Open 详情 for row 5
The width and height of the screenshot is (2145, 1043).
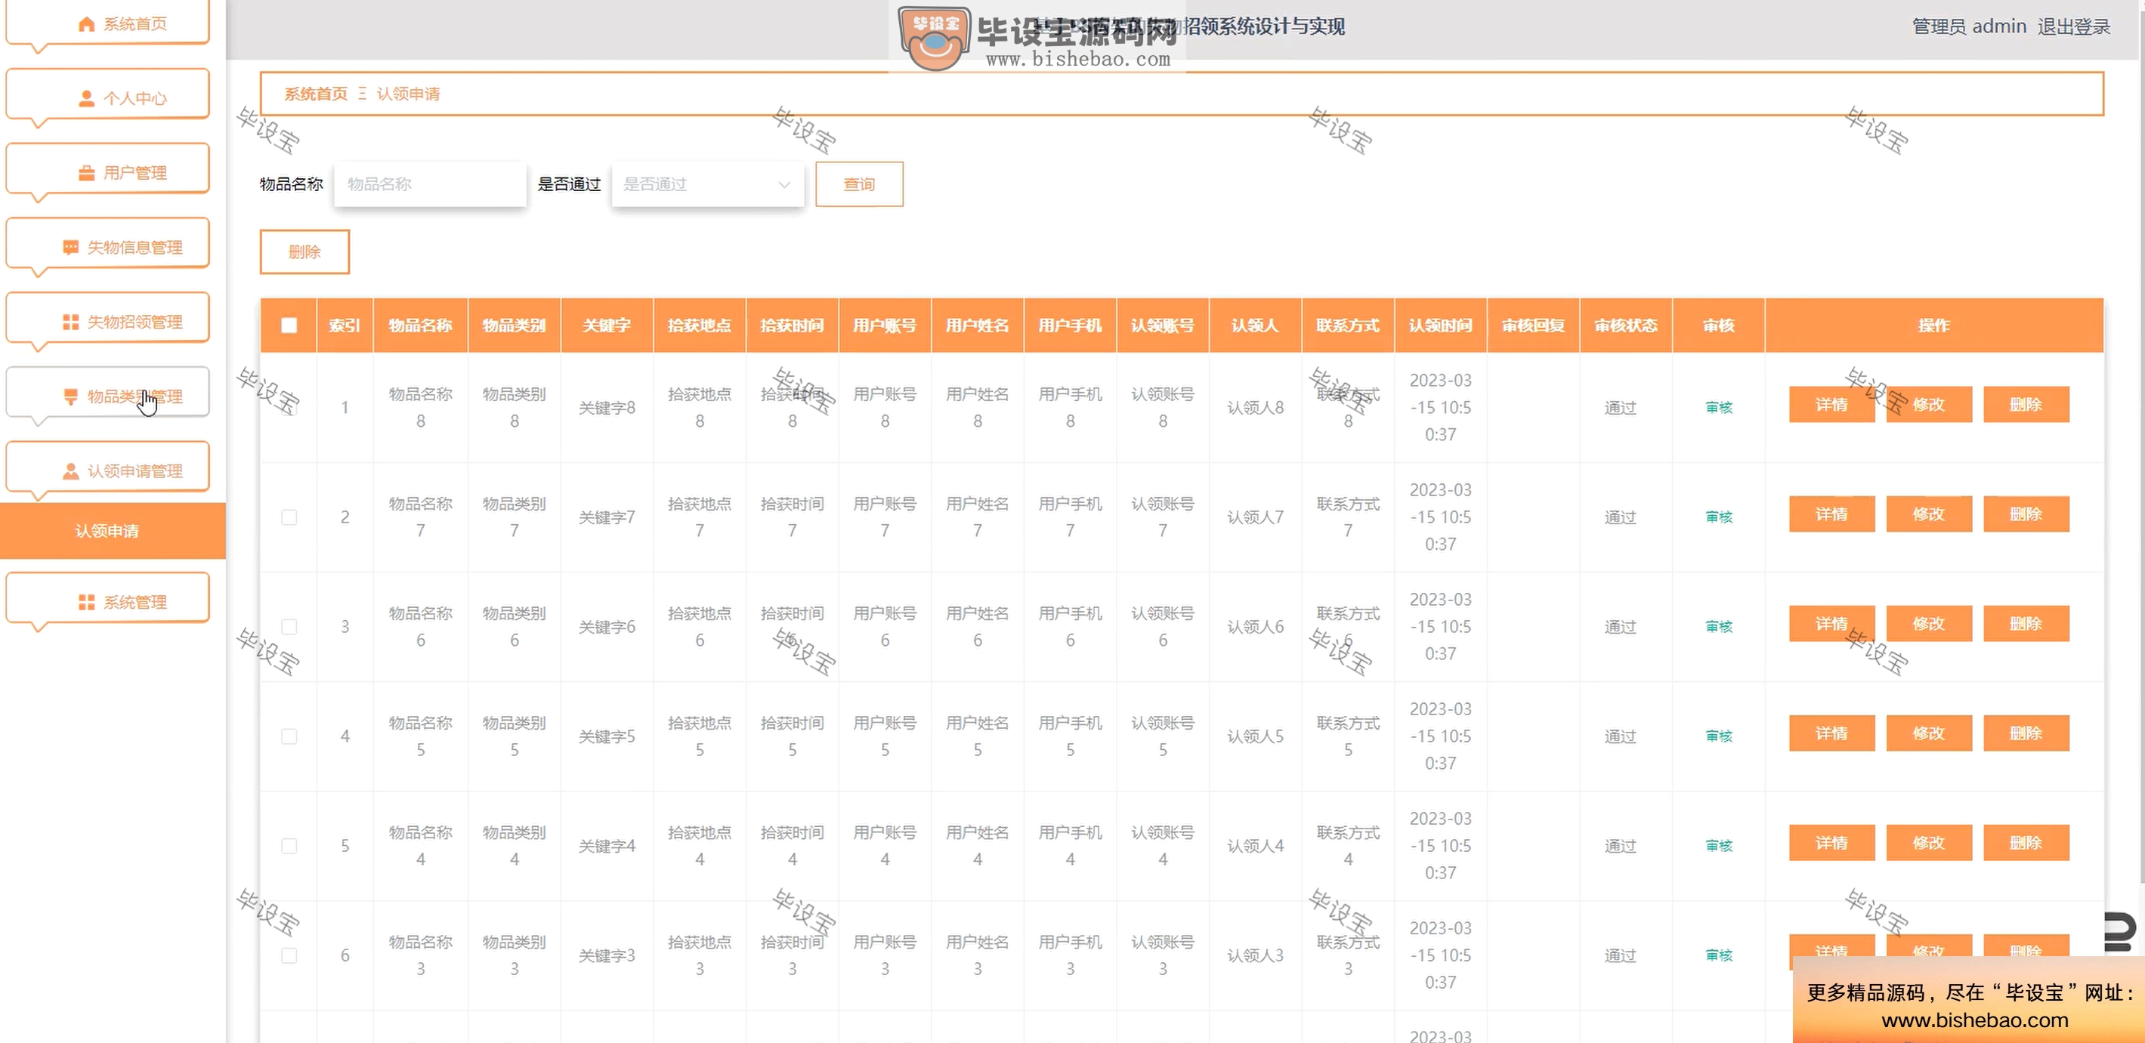pos(1832,843)
